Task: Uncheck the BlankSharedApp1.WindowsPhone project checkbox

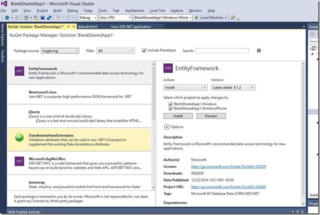Action: [x=170, y=108]
